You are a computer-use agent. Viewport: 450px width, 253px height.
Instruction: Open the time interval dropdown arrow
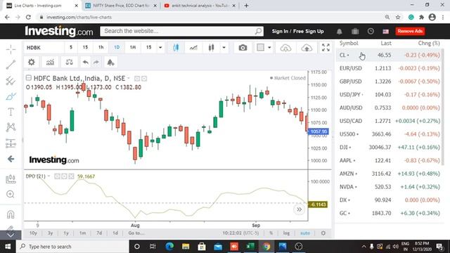click(x=160, y=48)
